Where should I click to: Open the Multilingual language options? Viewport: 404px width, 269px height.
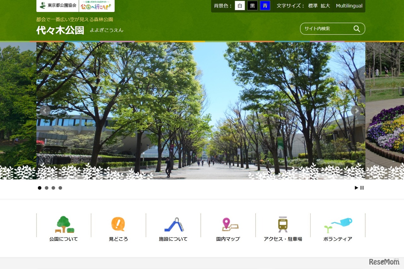coord(349,5)
